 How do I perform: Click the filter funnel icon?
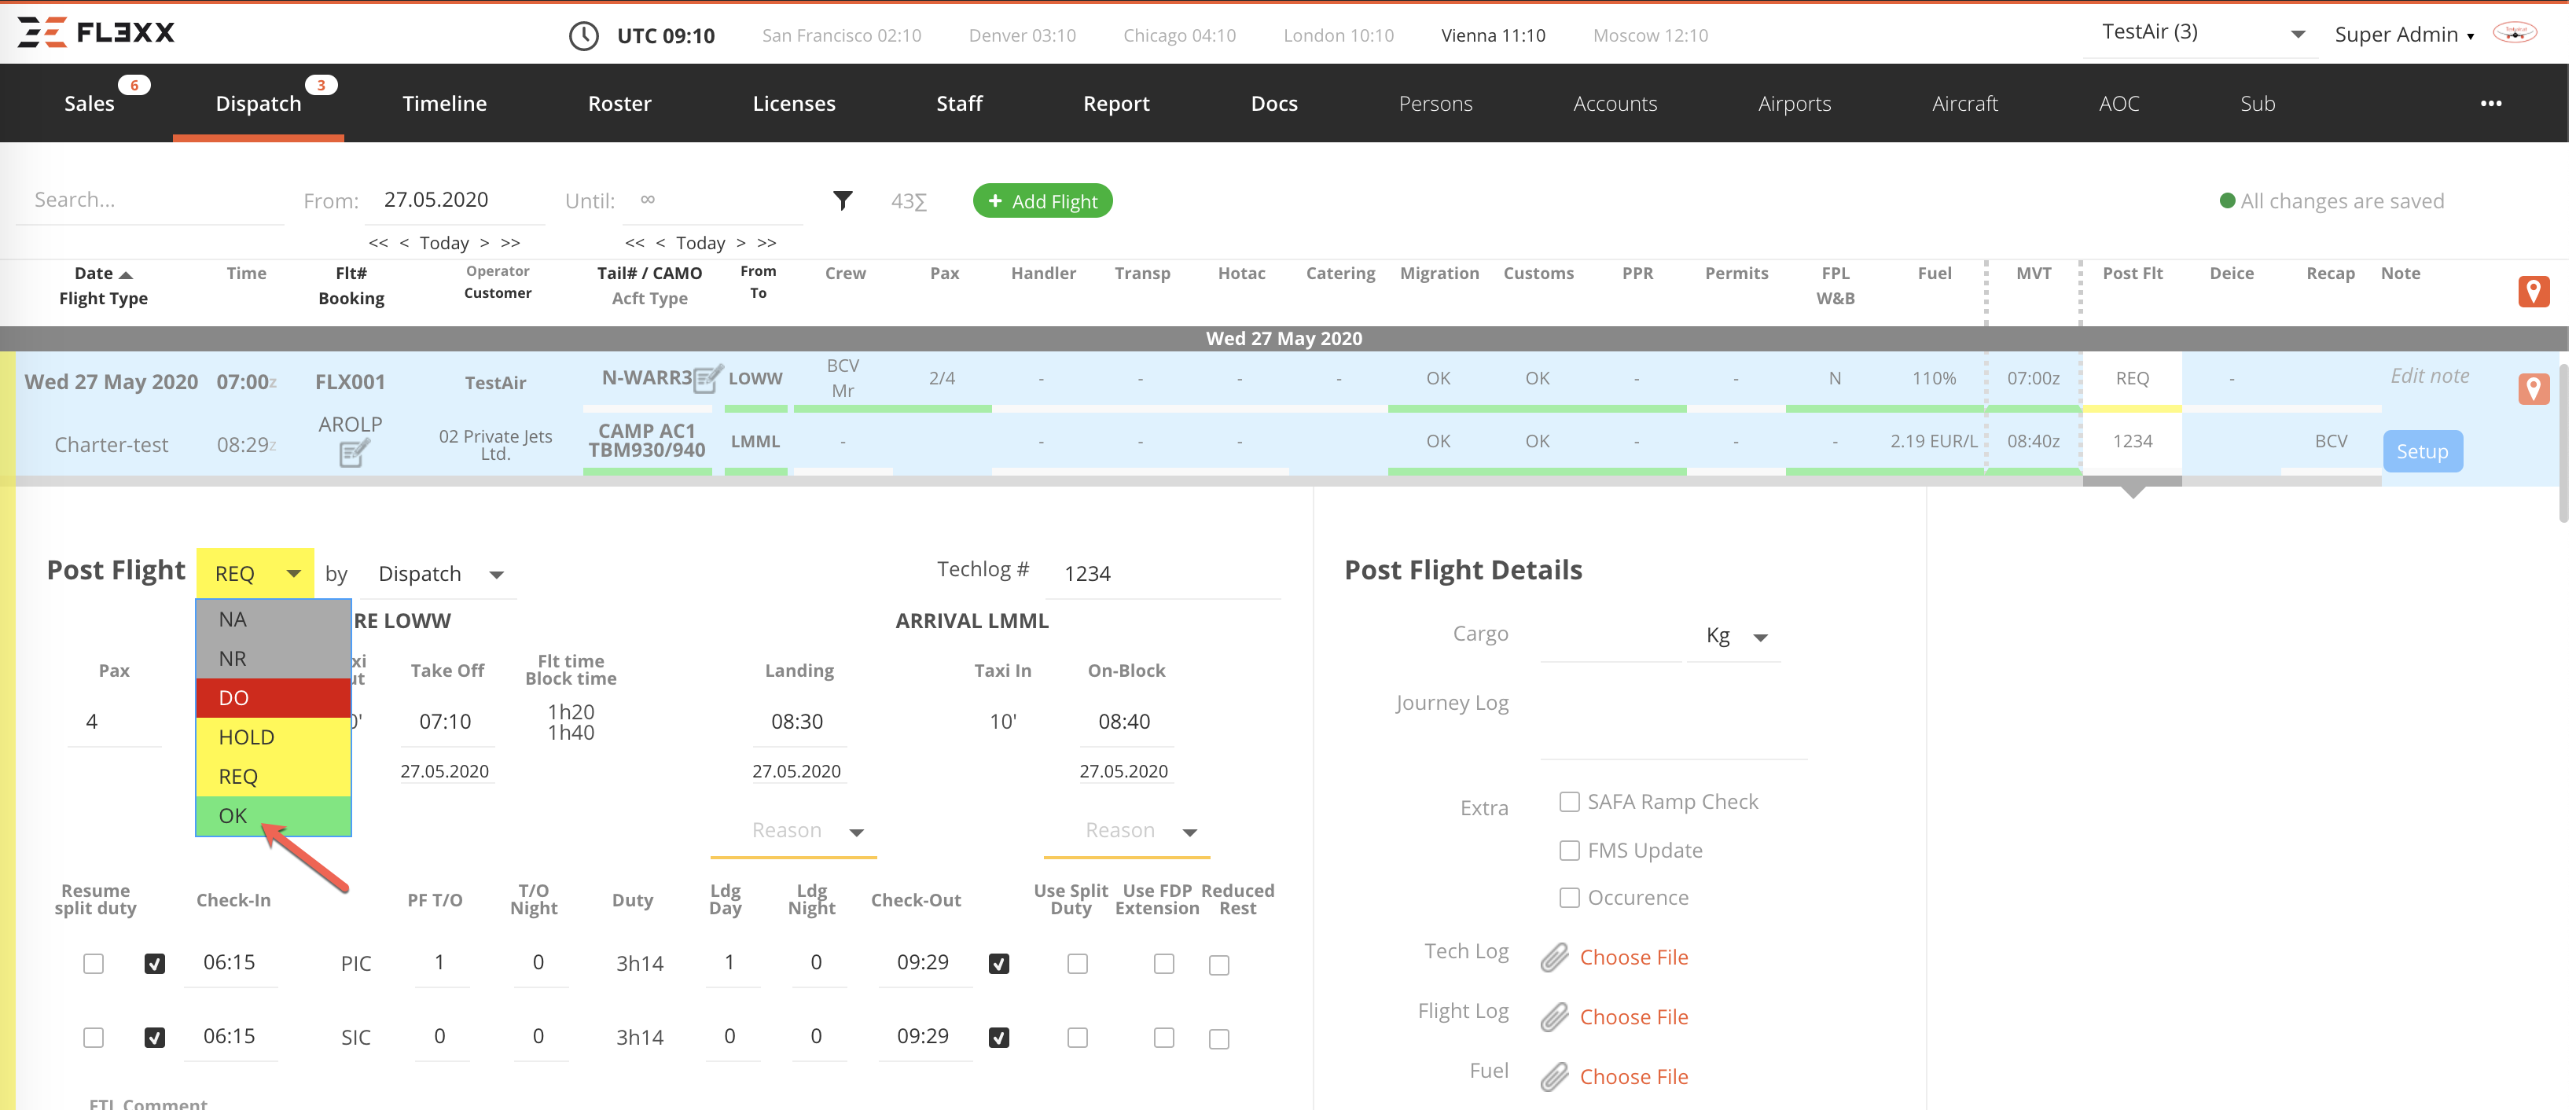point(843,200)
